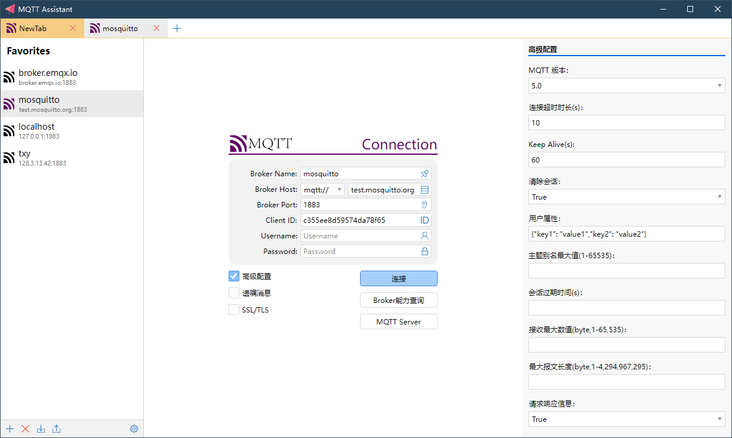Click the server list icon in Broker Host field
The height and width of the screenshot is (438, 732).
click(x=425, y=189)
